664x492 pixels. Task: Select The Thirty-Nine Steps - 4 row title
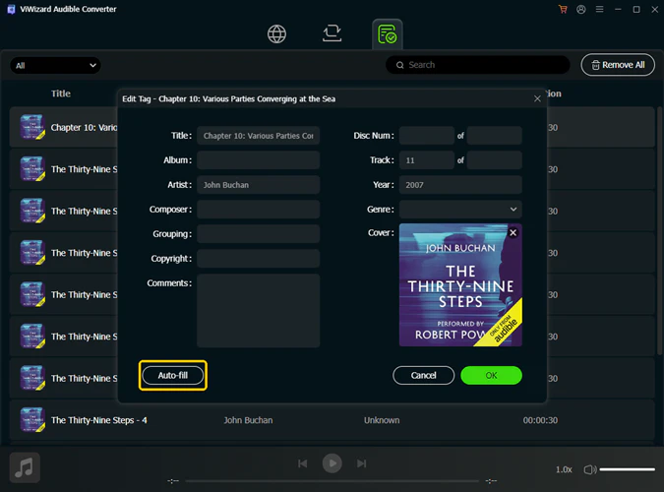click(x=99, y=420)
